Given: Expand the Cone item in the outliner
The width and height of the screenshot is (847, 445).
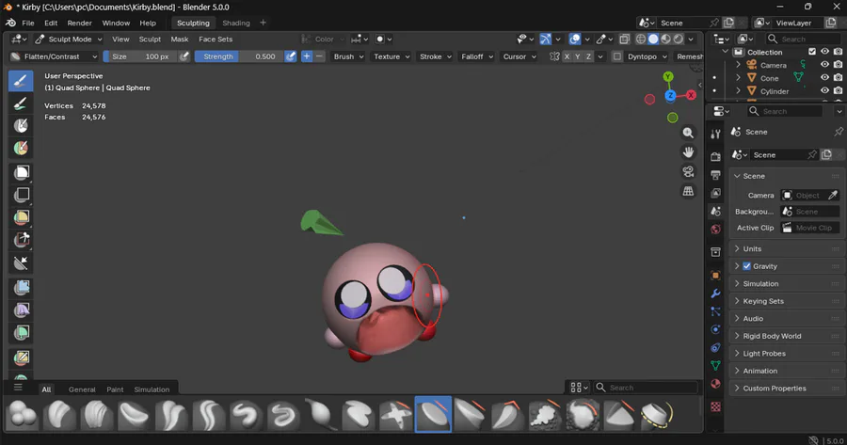Looking at the screenshot, I should tap(739, 78).
